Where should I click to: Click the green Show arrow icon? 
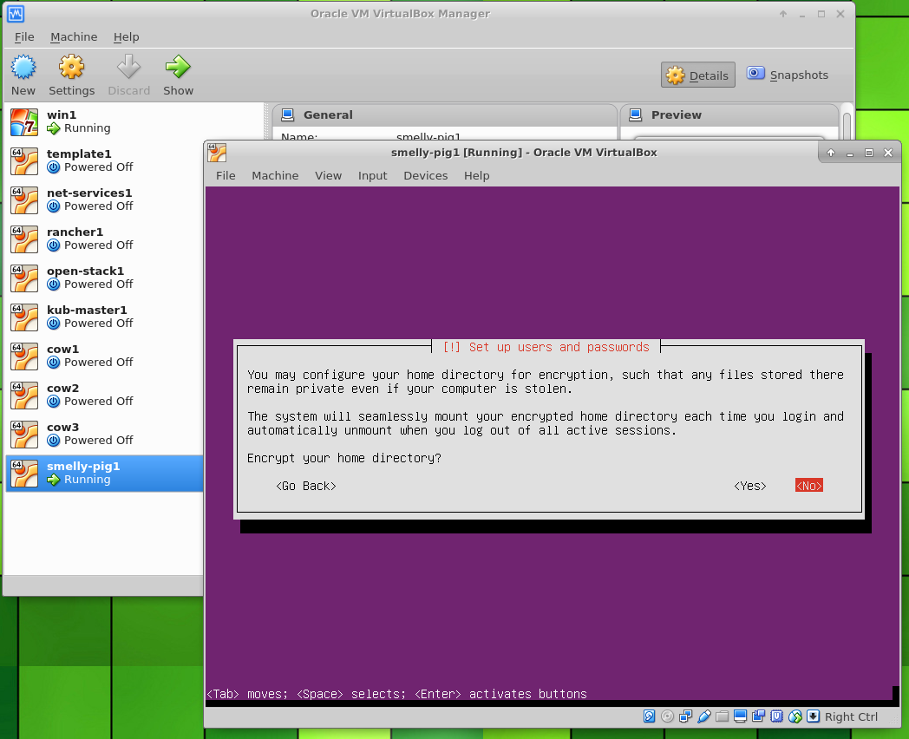coord(178,68)
